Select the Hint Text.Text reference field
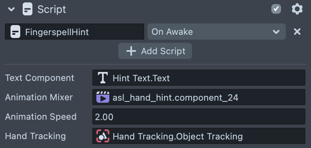Viewport: 311px width, 148px height. [x=199, y=78]
